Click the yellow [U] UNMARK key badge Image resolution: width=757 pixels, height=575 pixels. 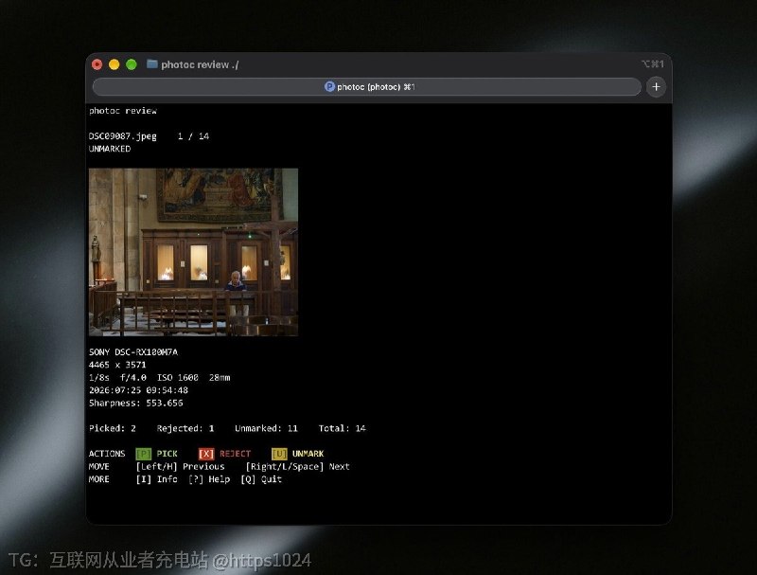click(x=279, y=454)
